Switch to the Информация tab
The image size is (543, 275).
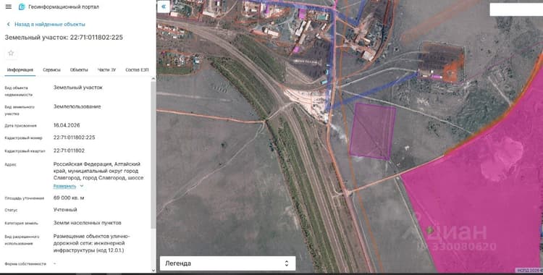[20, 69]
